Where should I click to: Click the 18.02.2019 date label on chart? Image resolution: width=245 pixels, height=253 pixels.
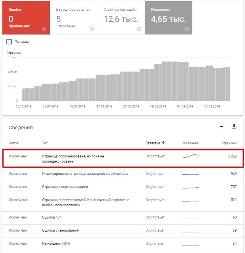pyautogui.click(x=158, y=106)
